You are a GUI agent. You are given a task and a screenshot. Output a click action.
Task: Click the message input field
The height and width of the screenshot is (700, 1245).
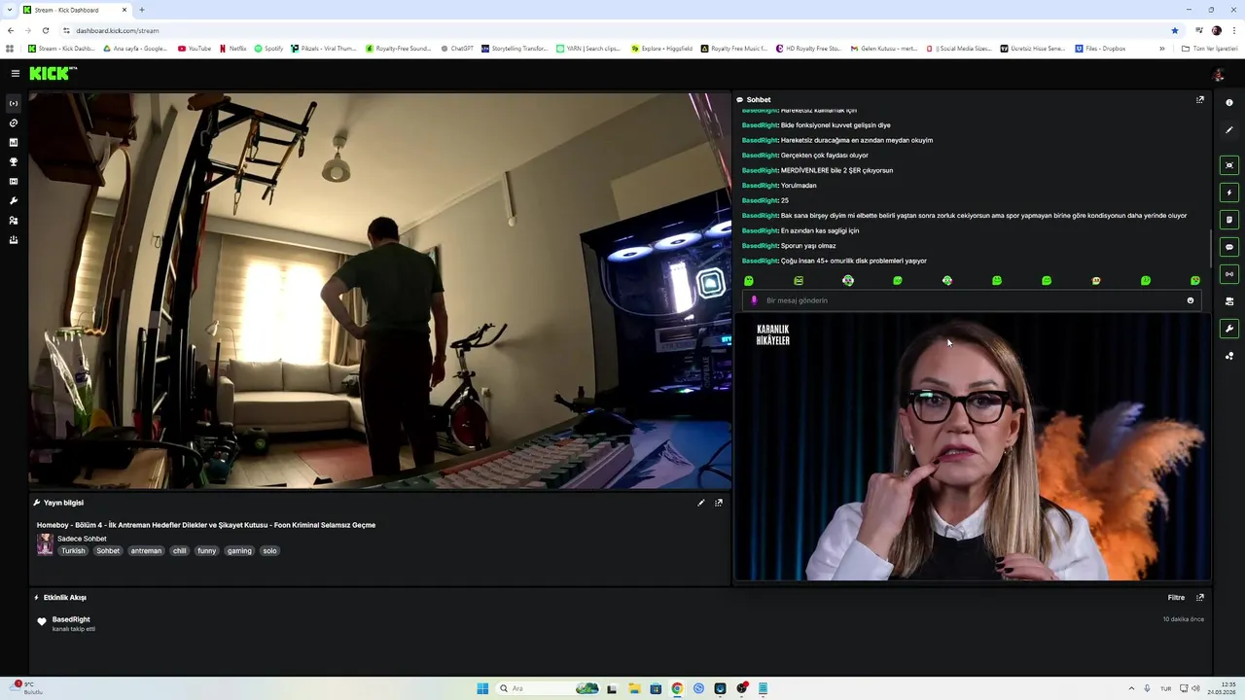[973, 300]
